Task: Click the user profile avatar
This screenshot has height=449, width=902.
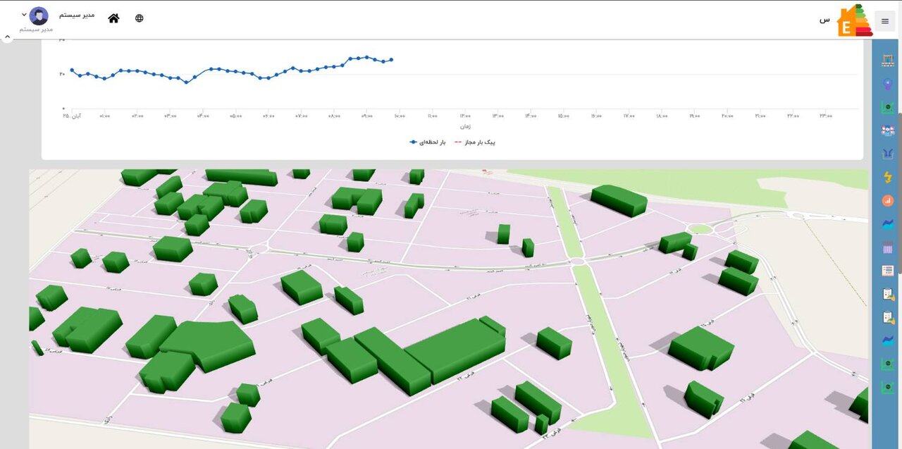Action: point(39,16)
